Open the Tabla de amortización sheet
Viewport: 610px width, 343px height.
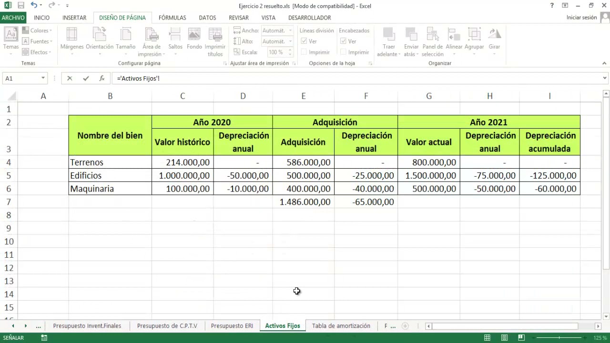[x=341, y=326]
